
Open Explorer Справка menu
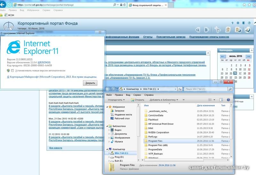click(x=149, y=95)
